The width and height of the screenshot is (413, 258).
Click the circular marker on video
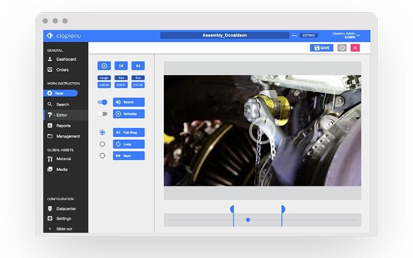(x=262, y=131)
